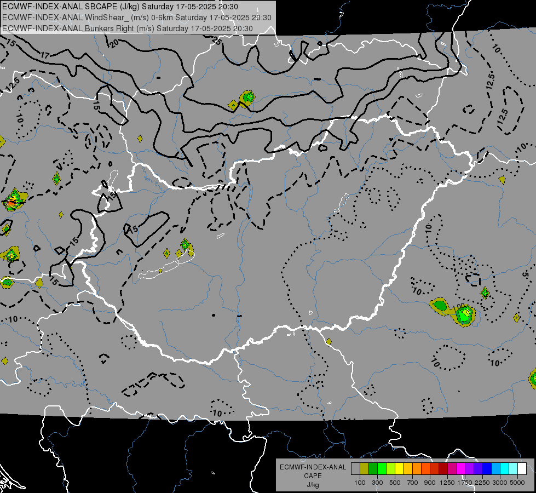Screen dimensions: 536x493
Task: Click the CAPE label in the legend
Action: [313, 476]
